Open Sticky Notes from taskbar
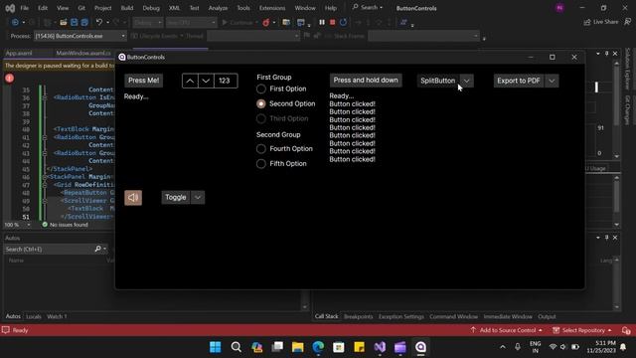Image resolution: width=636 pixels, height=358 pixels. (x=360, y=347)
